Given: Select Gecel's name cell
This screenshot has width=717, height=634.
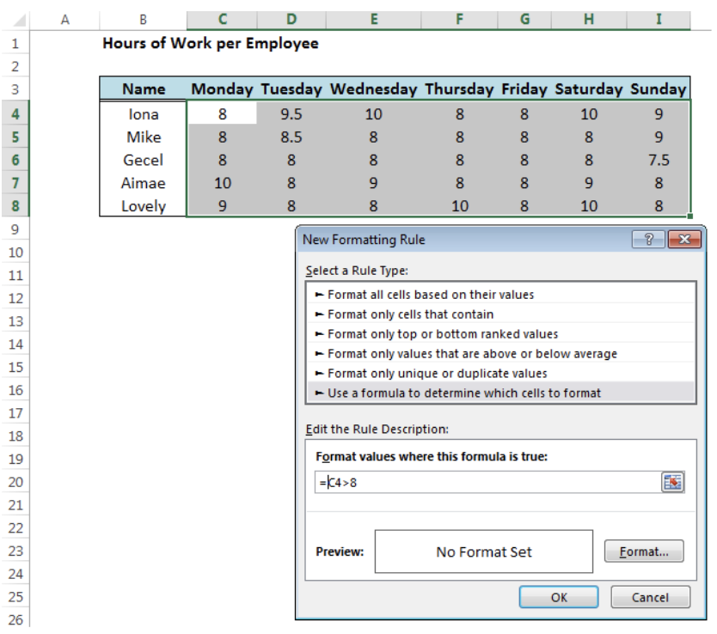Looking at the screenshot, I should (142, 160).
